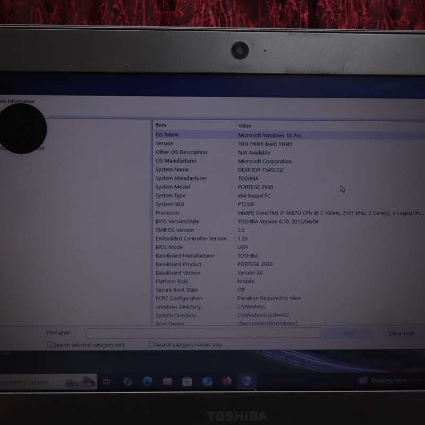
Task: Select the BaseBoard Manufacturer row
Action: click(x=289, y=256)
